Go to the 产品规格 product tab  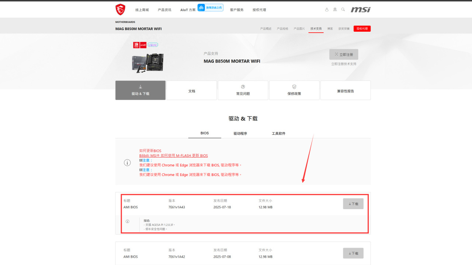[x=282, y=29]
